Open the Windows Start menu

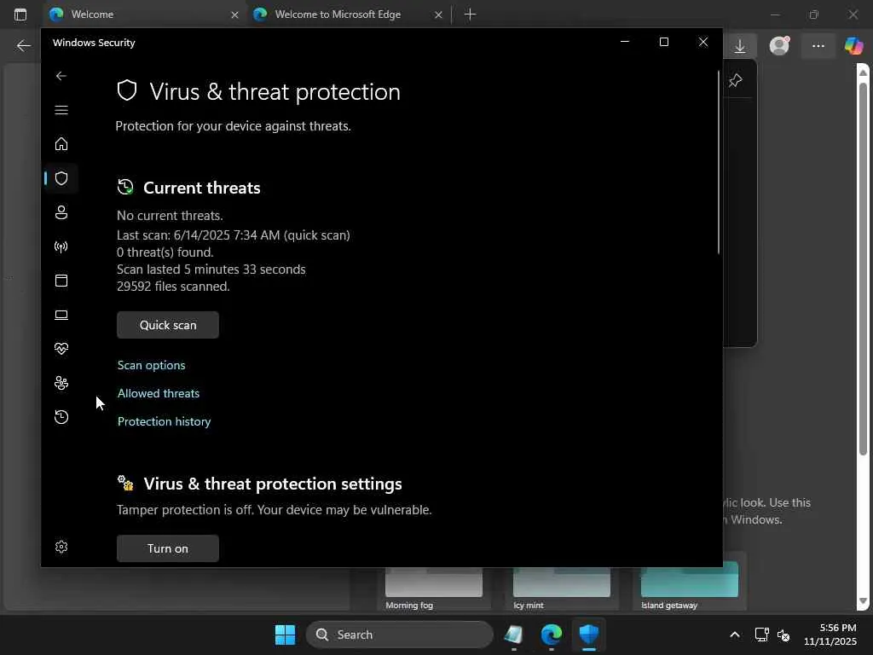[285, 635]
